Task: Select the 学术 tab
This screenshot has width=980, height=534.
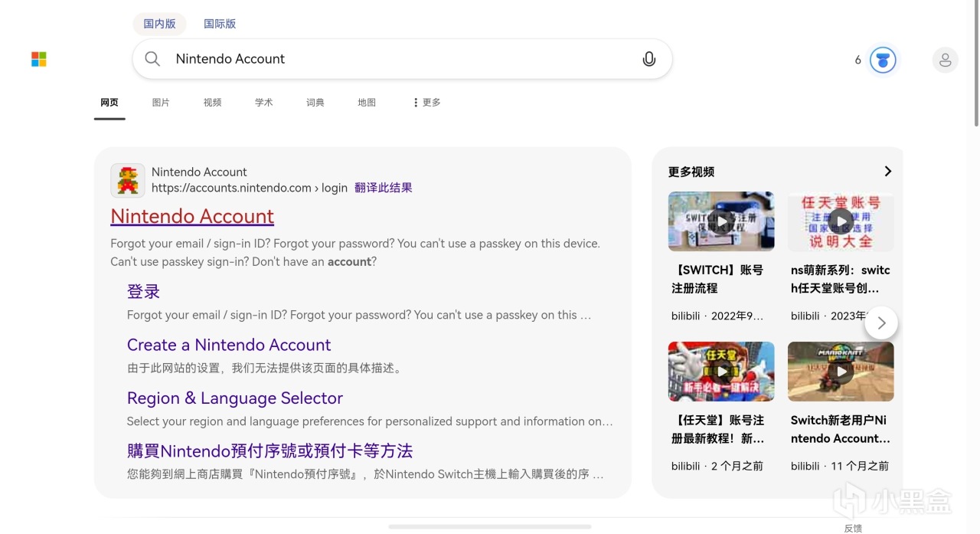Action: click(x=263, y=103)
